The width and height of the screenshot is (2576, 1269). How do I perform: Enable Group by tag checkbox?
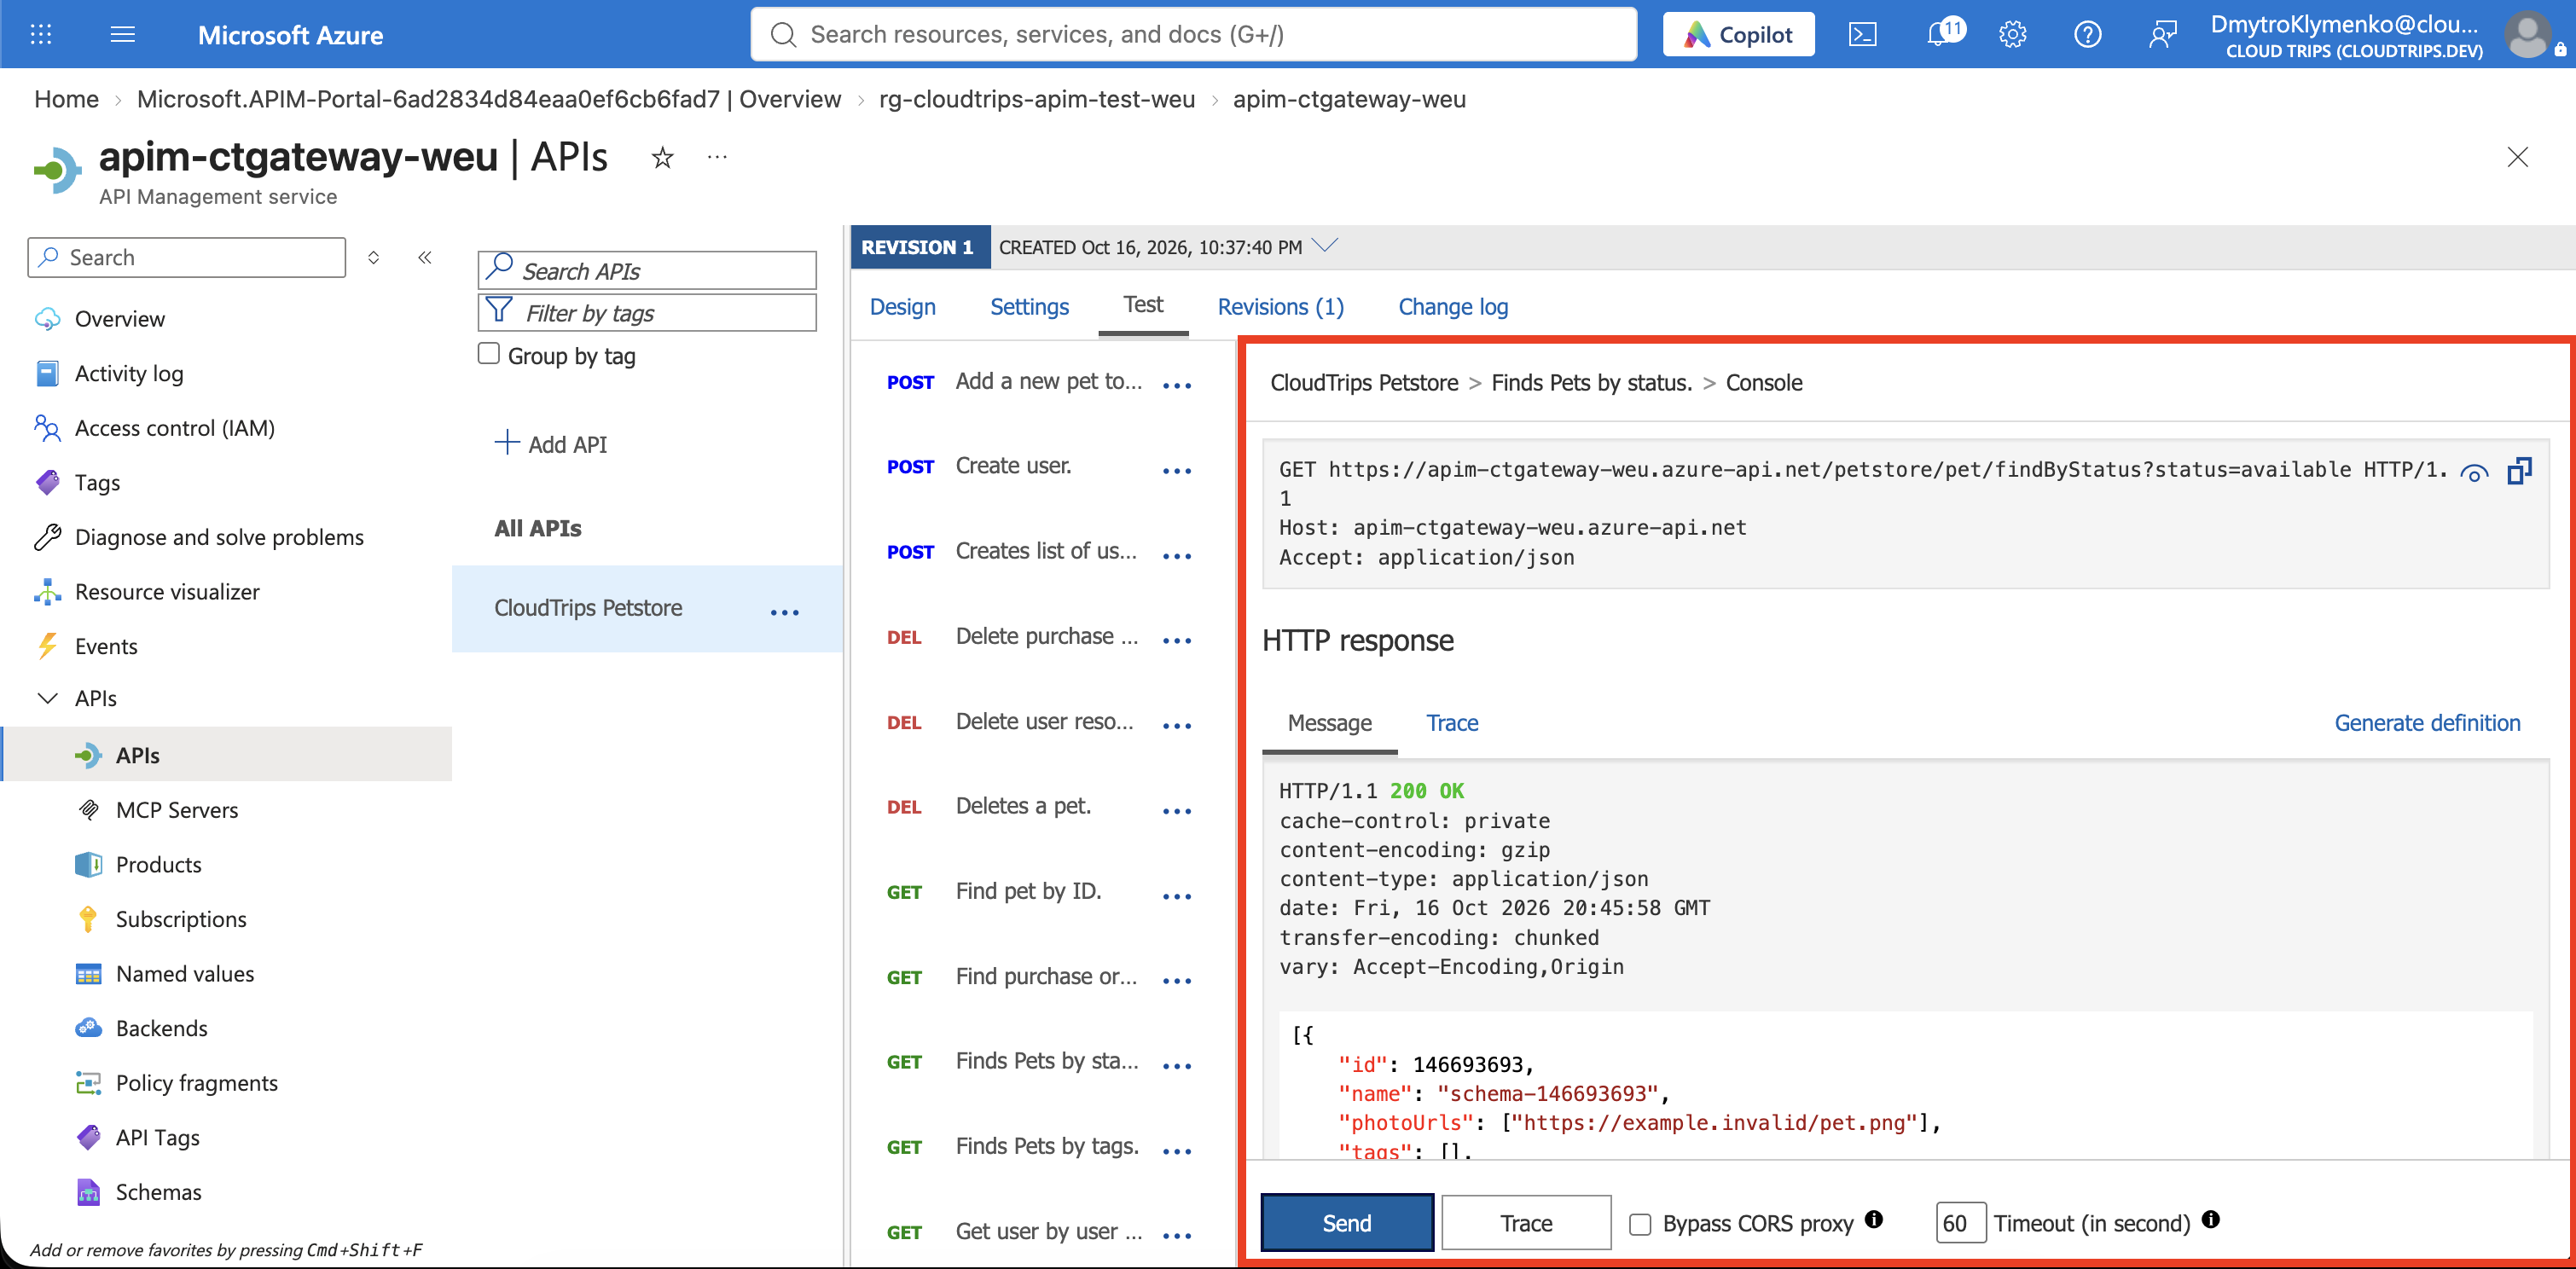[488, 354]
